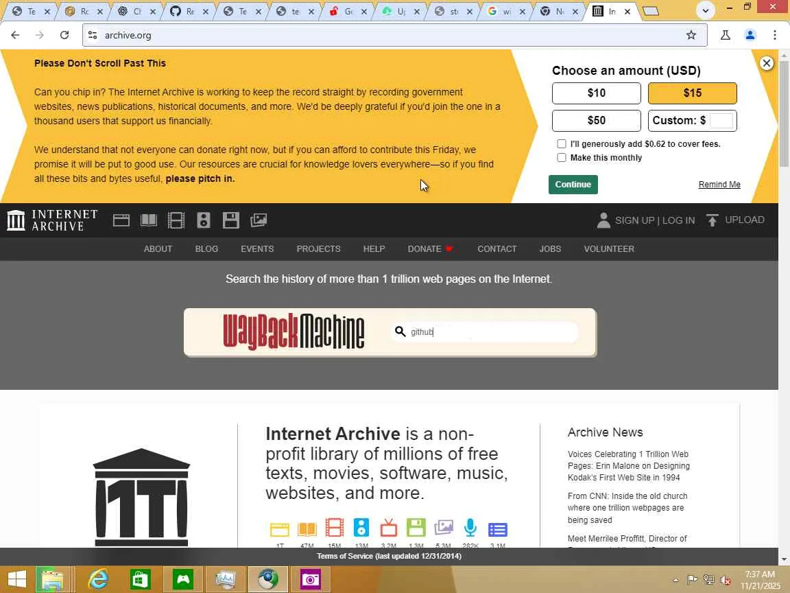Open Terms of Service link
The width and height of the screenshot is (790, 593).
tap(389, 556)
